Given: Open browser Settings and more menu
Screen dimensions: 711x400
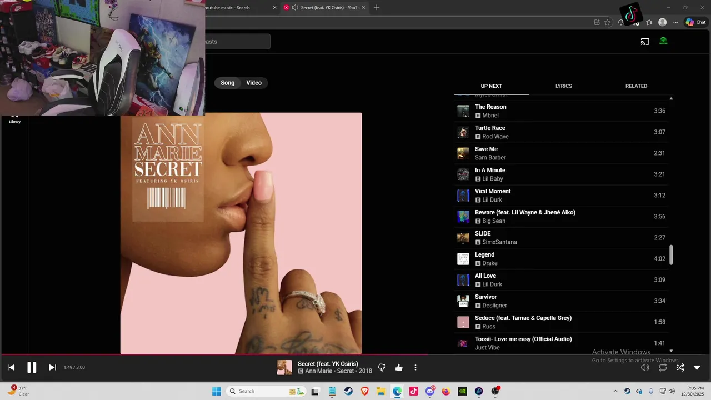Looking at the screenshot, I should point(675,22).
